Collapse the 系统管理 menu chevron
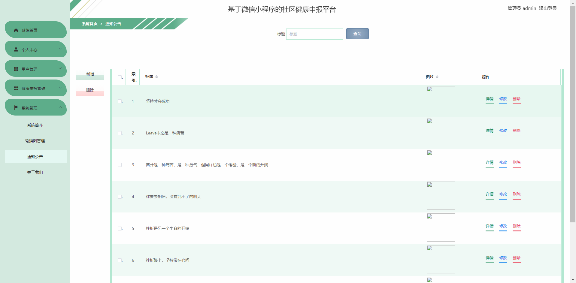Screen dimensions: 576x283 tap(60, 107)
